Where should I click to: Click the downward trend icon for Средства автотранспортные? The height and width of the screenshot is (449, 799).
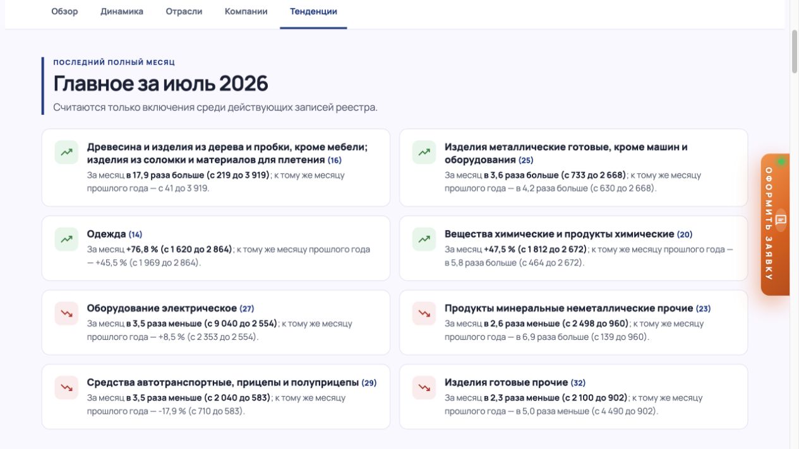click(x=66, y=388)
